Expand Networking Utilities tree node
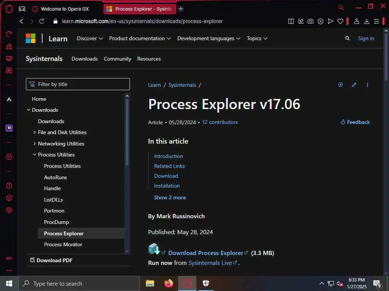This screenshot has width=389, height=291. click(35, 144)
